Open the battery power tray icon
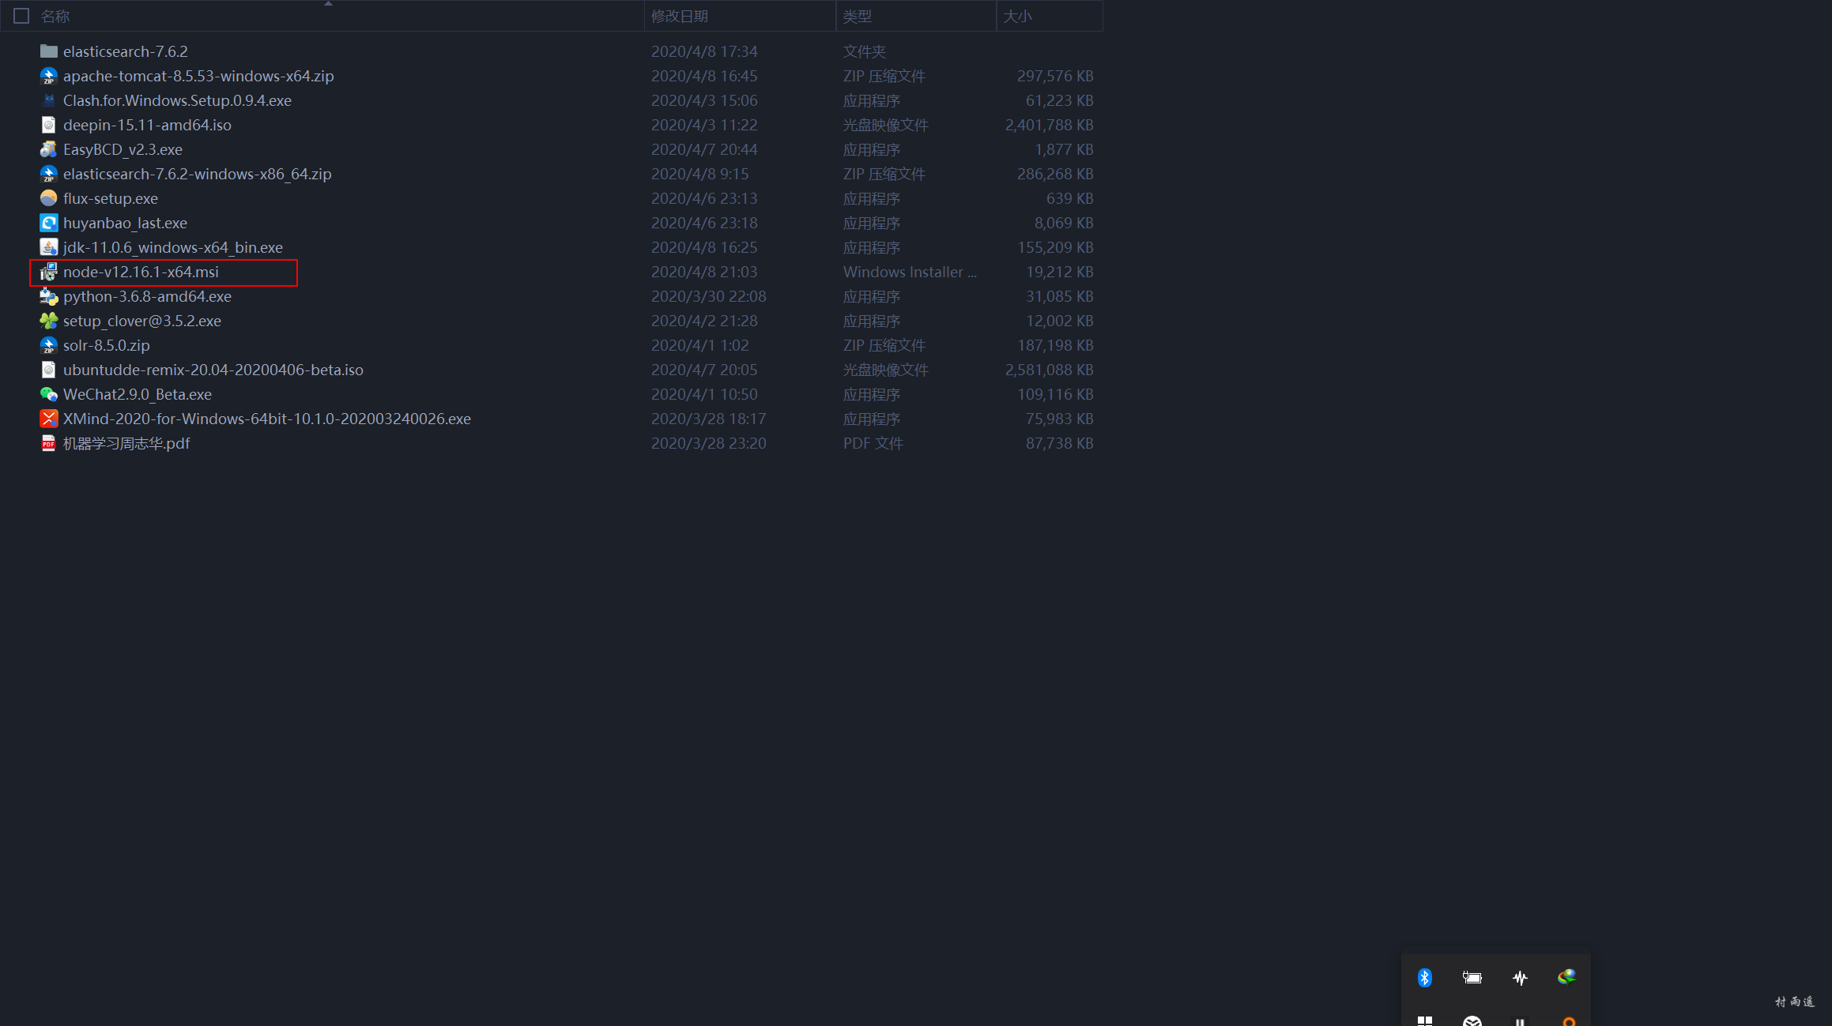The width and height of the screenshot is (1832, 1026). 1472,978
